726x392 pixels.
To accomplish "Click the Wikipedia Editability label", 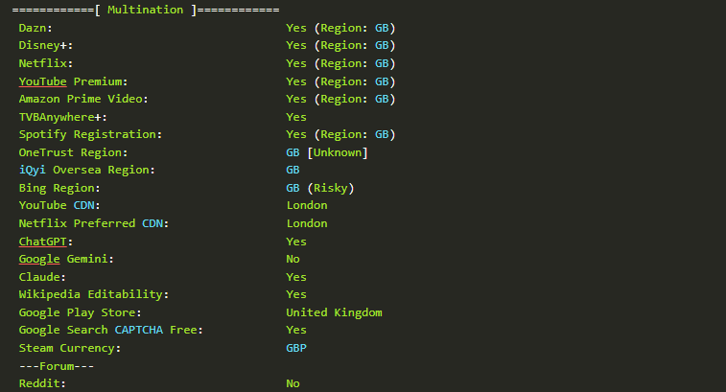I will click(93, 294).
